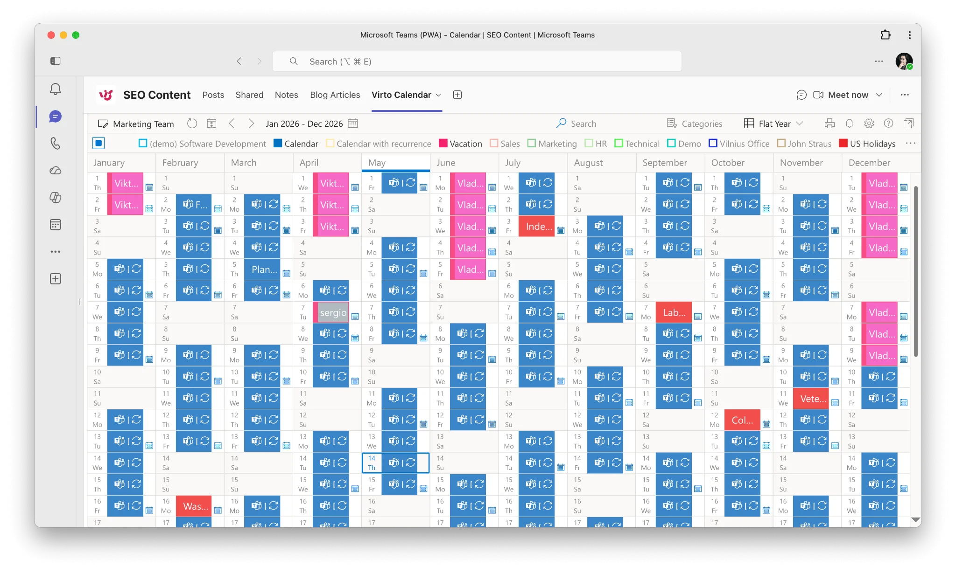The height and width of the screenshot is (573, 956).
Task: Click the SEO Content channel title
Action: tap(157, 95)
